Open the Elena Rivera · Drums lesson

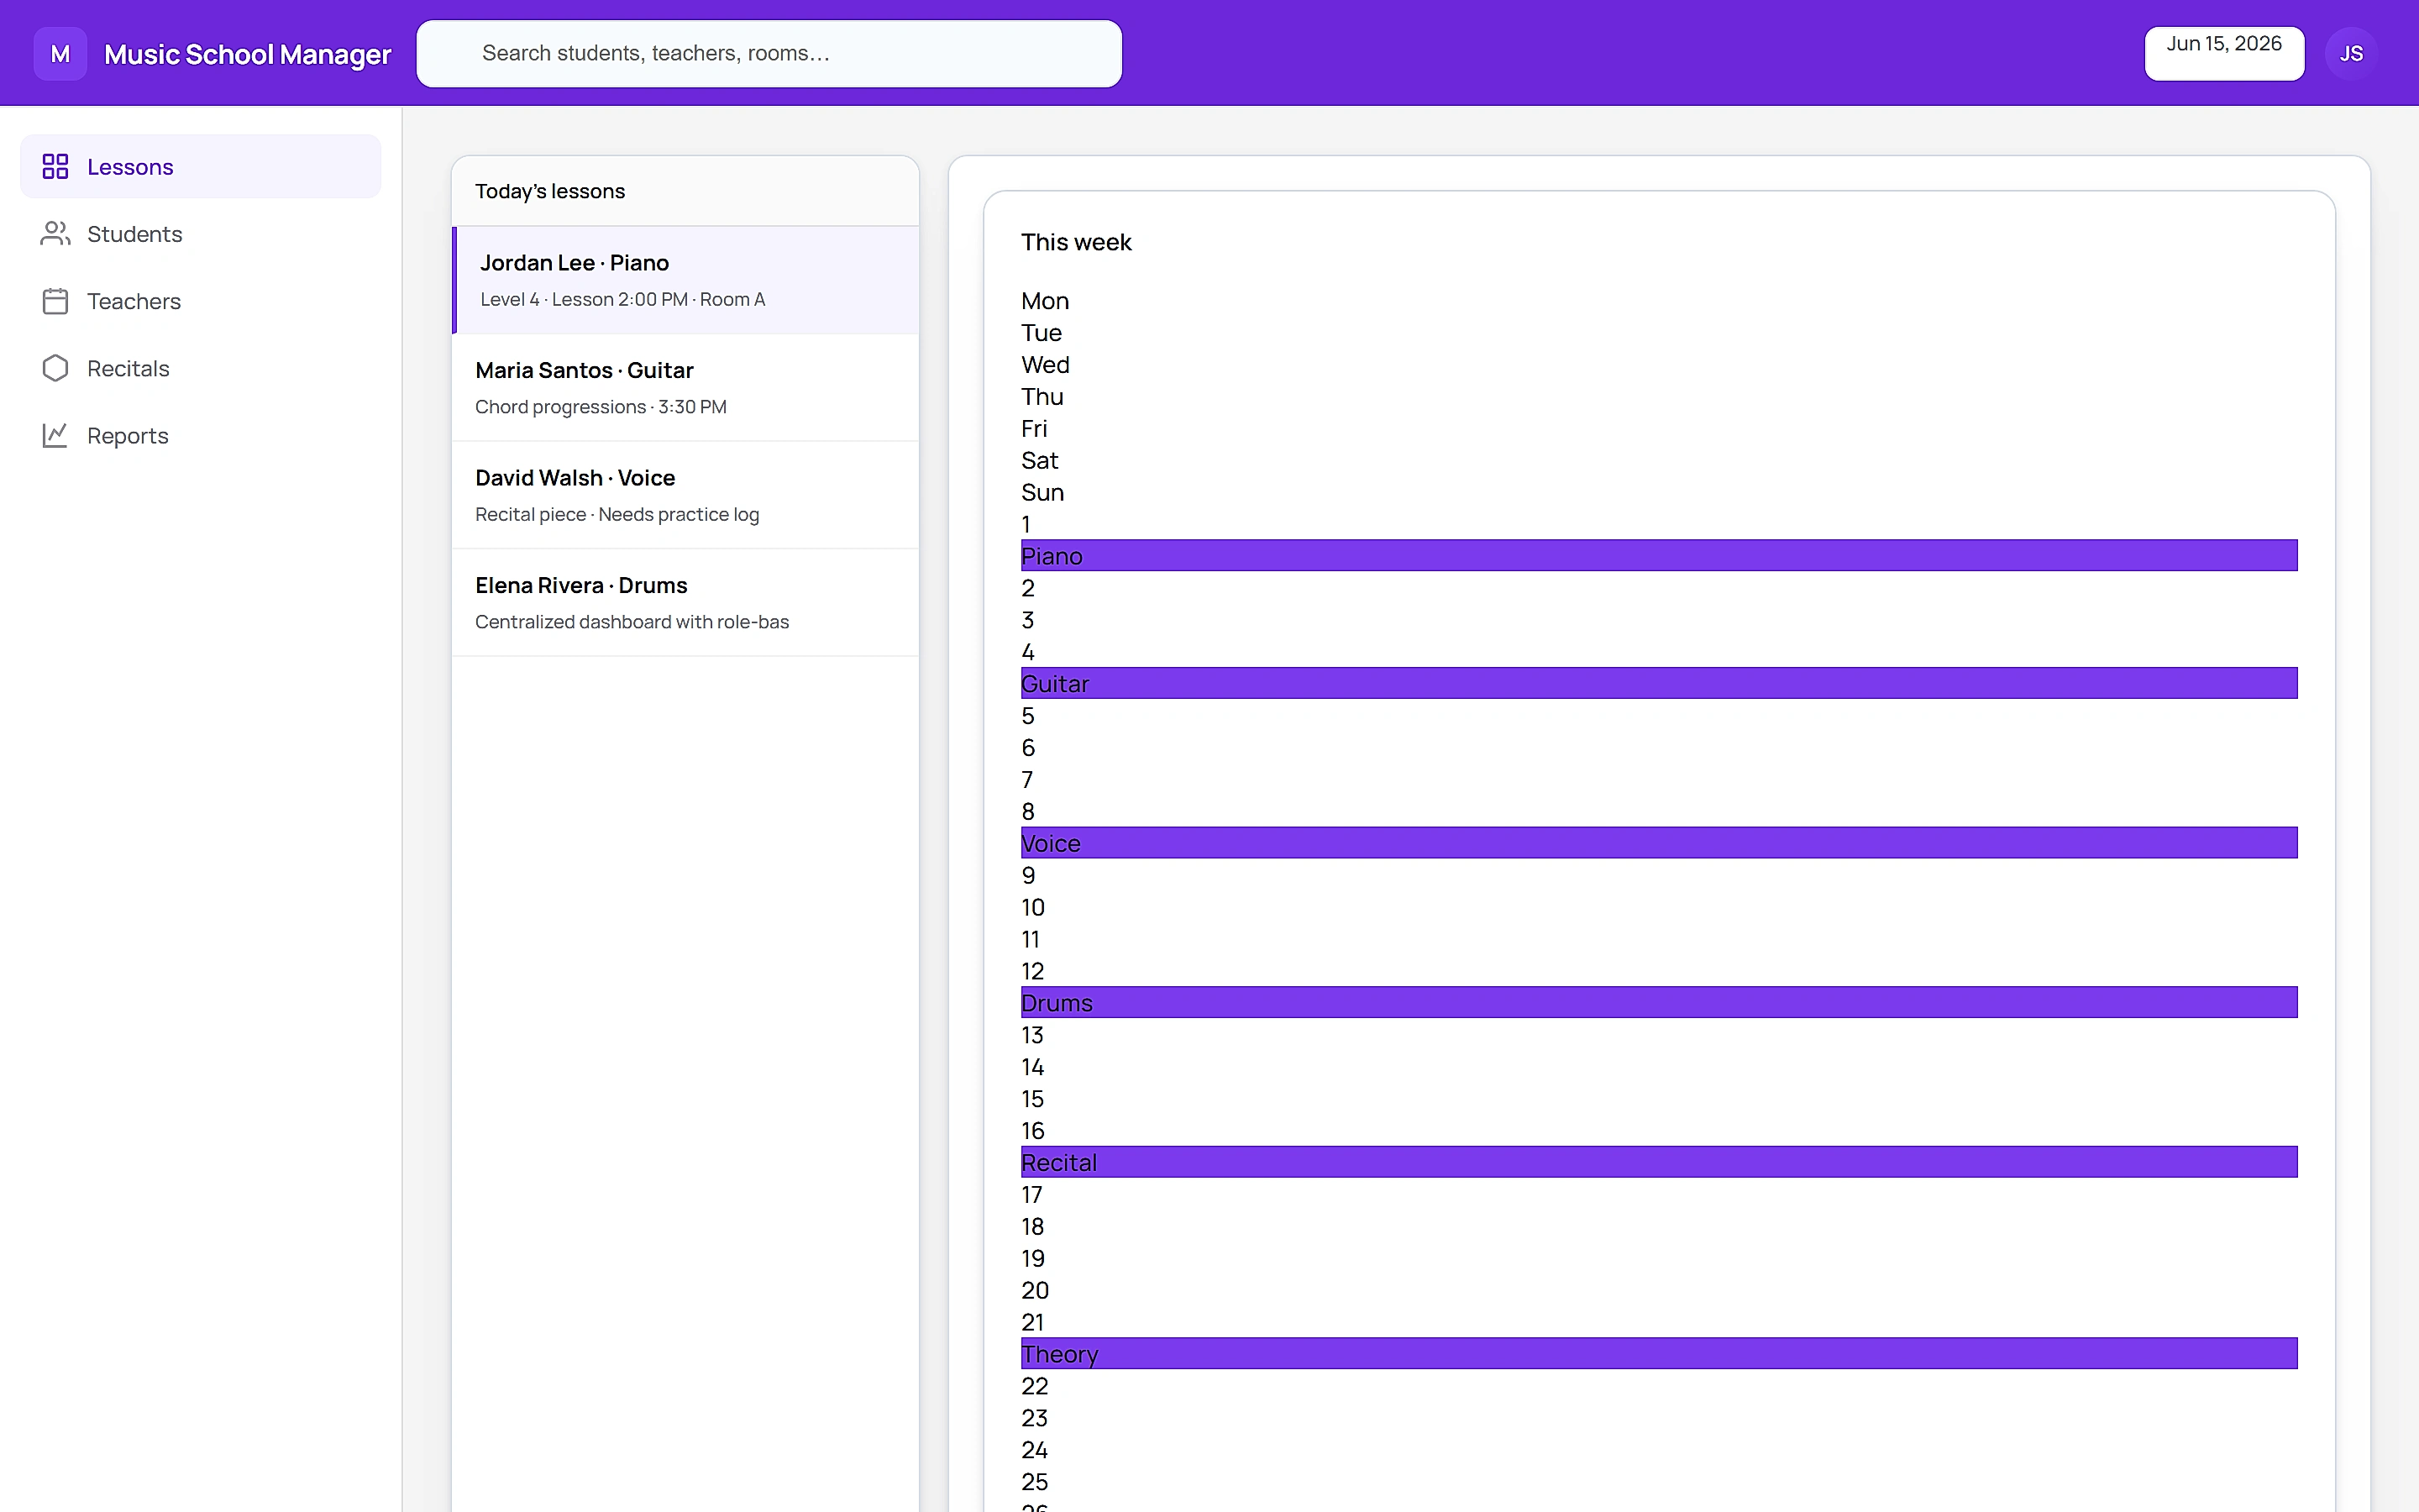(x=685, y=603)
